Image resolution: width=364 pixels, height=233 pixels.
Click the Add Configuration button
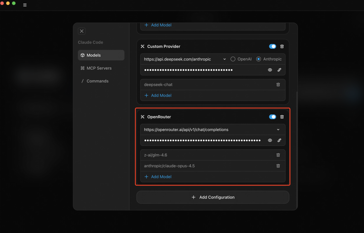tap(213, 197)
